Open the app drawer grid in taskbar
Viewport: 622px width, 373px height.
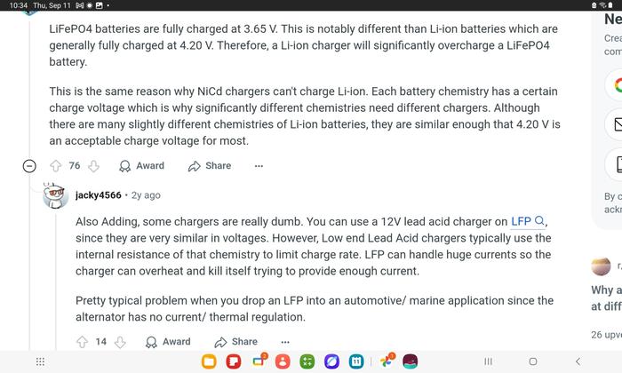40,361
